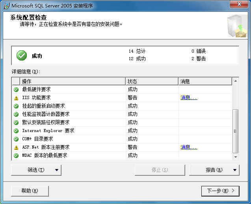Click the green check icon beside 最低硬件要求
This screenshot has width=251, height=204.
pos(16,90)
